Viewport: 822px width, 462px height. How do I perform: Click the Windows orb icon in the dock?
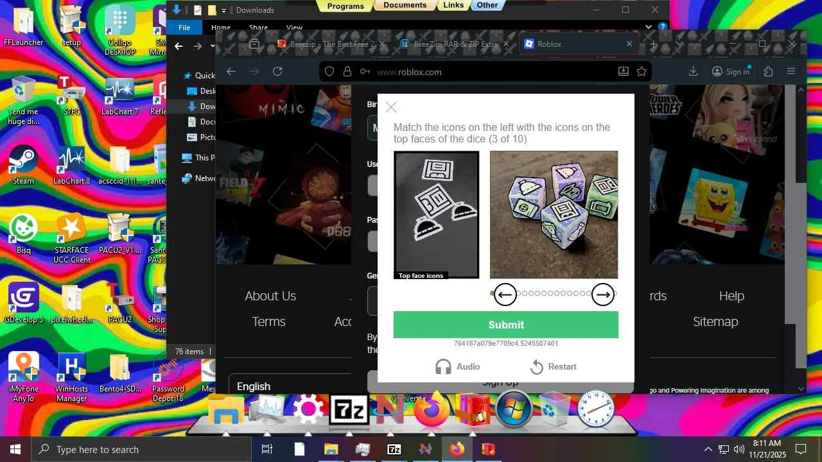pos(514,409)
